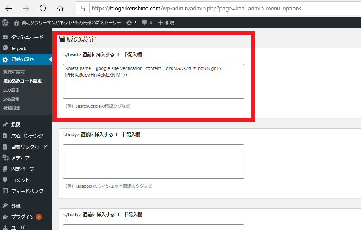Click the padlock site security icon
361x230 pixels.
coord(83,9)
